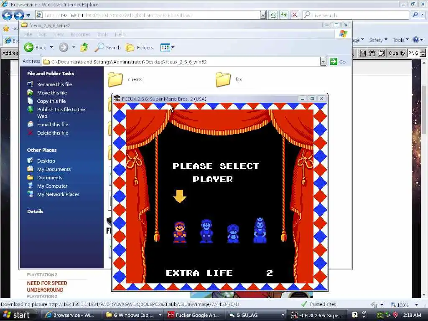Click Publish this file to the Web
Screen dimensions: 428x321
tap(61, 113)
